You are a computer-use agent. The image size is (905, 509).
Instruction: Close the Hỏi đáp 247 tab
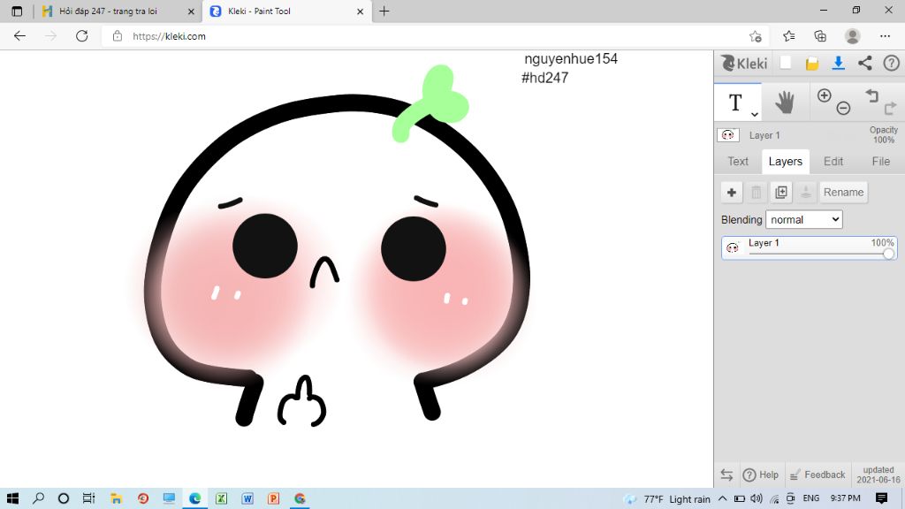[191, 11]
